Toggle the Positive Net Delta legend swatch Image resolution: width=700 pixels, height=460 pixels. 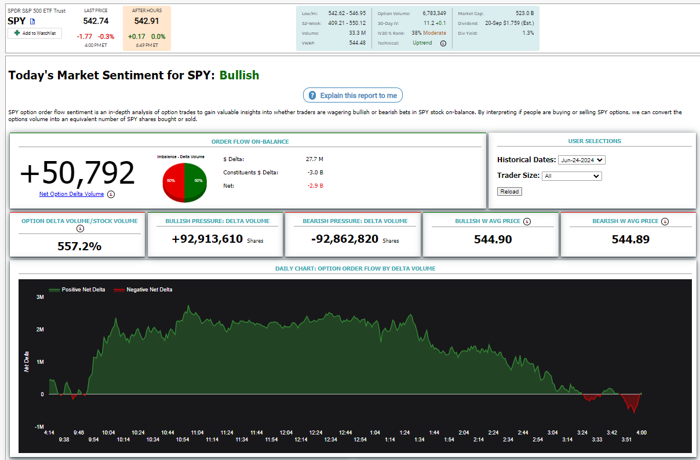pyautogui.click(x=54, y=290)
